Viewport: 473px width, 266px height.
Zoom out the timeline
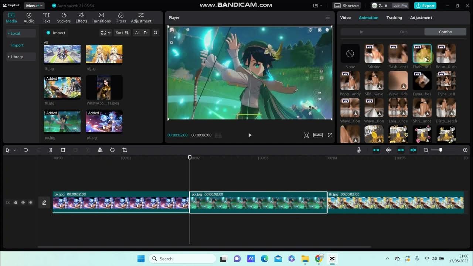pyautogui.click(x=426, y=150)
